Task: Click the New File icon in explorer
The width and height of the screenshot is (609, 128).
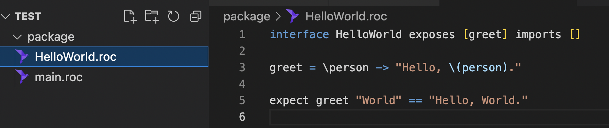Action: tap(130, 16)
